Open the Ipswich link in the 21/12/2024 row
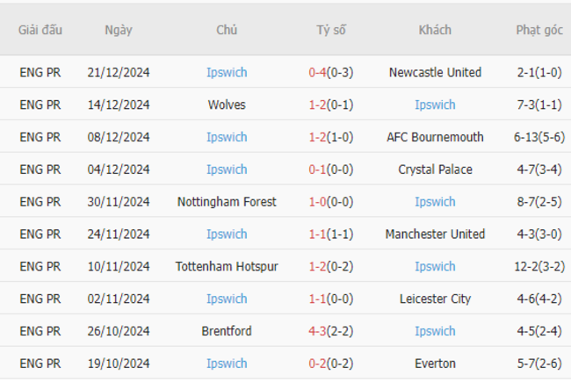 coord(227,73)
